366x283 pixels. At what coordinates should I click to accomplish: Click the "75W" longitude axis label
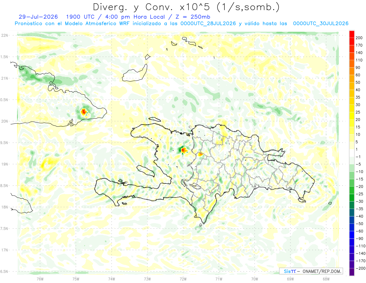[x=76, y=279]
